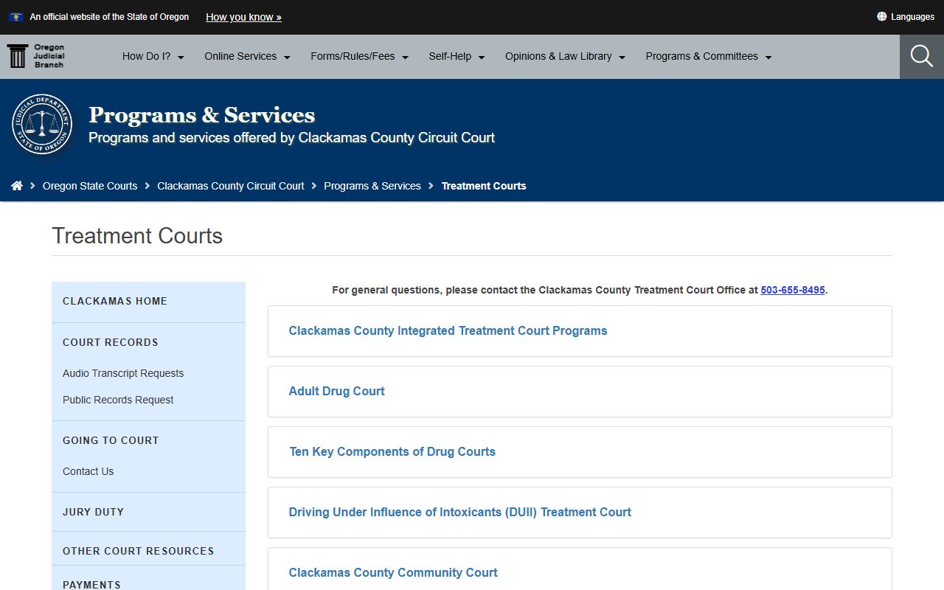Select Going to Court sidebar heading
This screenshot has height=590, width=944.
tap(111, 440)
